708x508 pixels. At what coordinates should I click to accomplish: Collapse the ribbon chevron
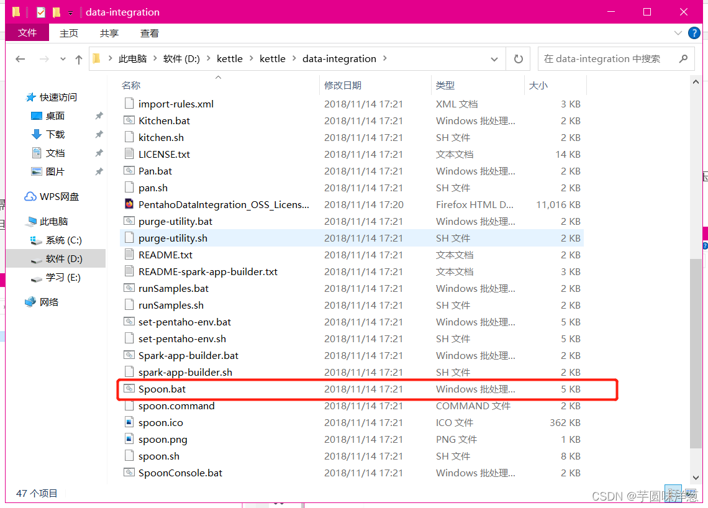tap(678, 33)
